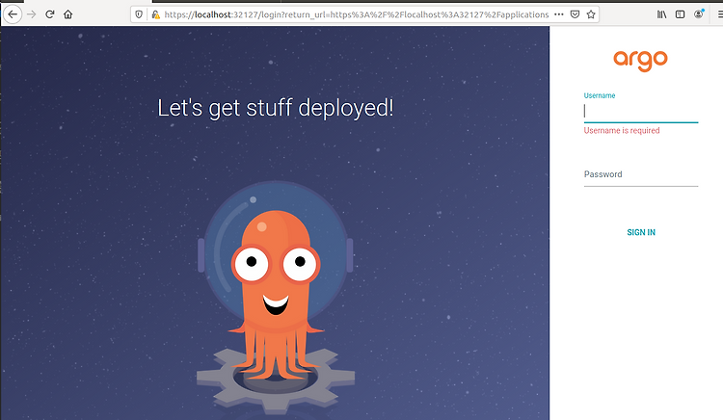723x420 pixels.
Task: Save page to Pocket
Action: click(575, 14)
